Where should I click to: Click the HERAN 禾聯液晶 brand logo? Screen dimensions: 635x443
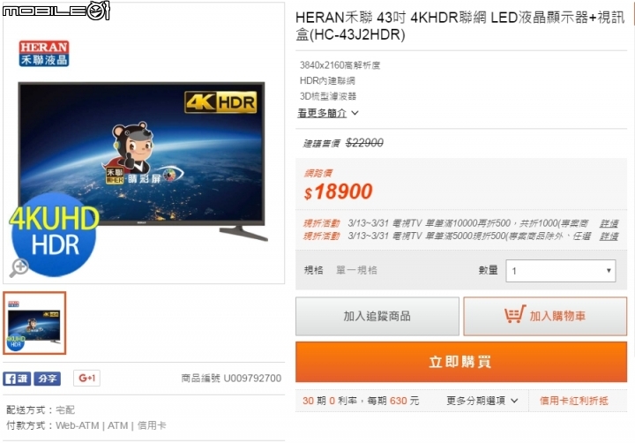(x=44, y=54)
